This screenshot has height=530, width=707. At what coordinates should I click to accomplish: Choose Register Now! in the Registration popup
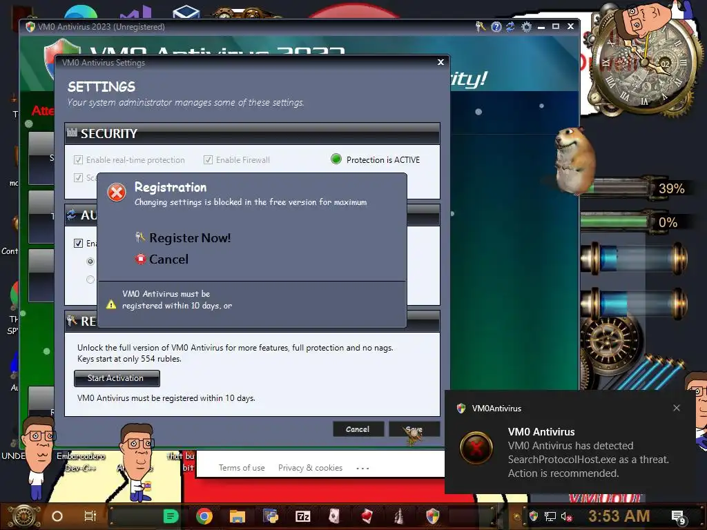190,238
